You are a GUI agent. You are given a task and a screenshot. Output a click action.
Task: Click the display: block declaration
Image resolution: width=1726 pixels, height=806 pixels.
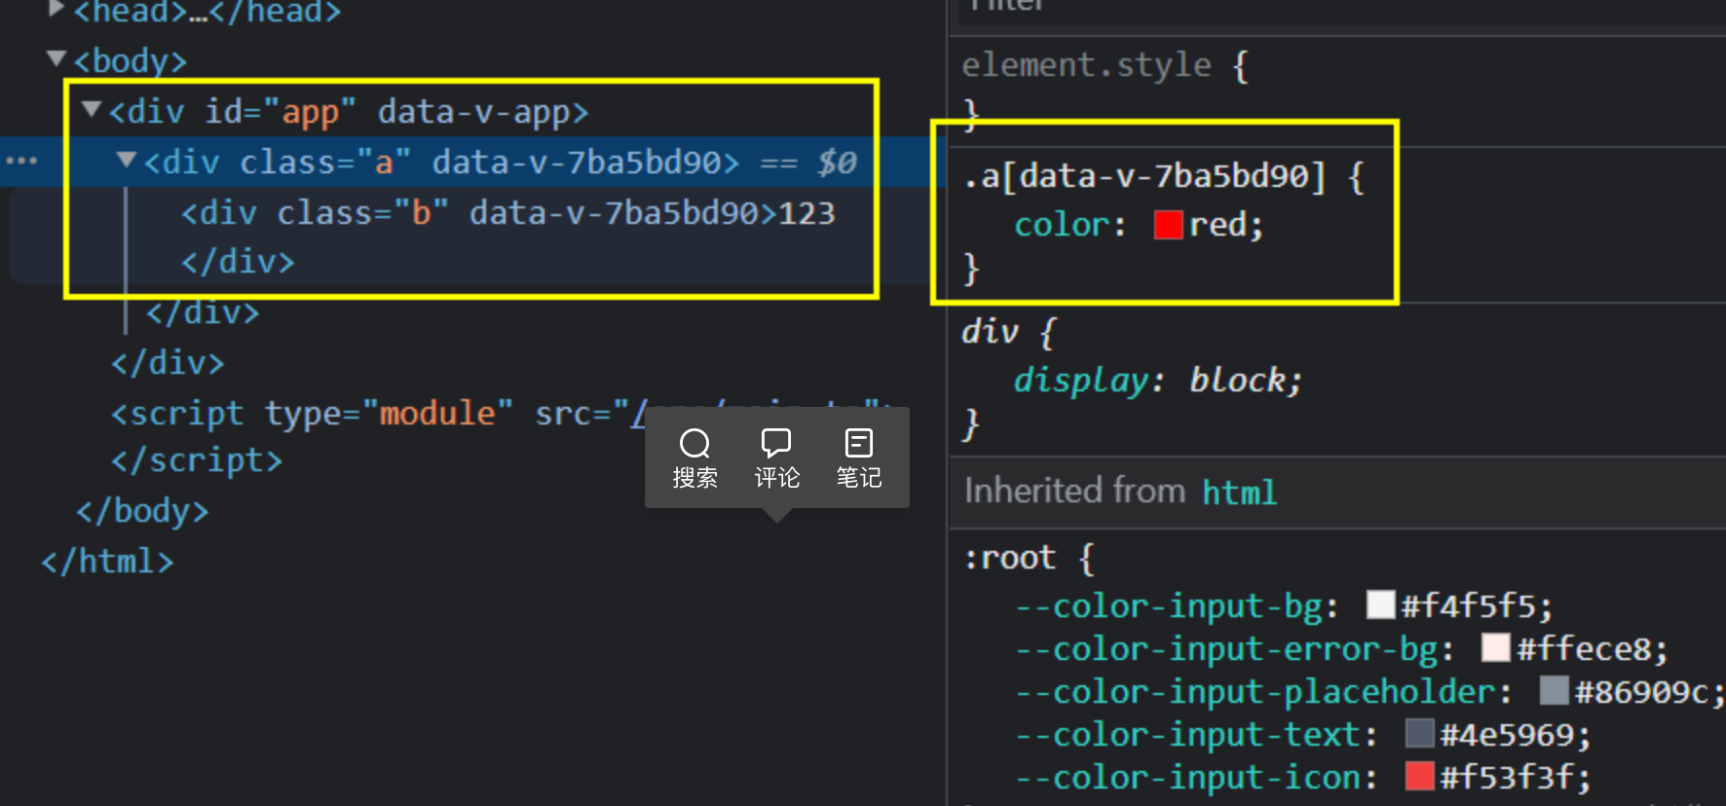coord(1158,381)
